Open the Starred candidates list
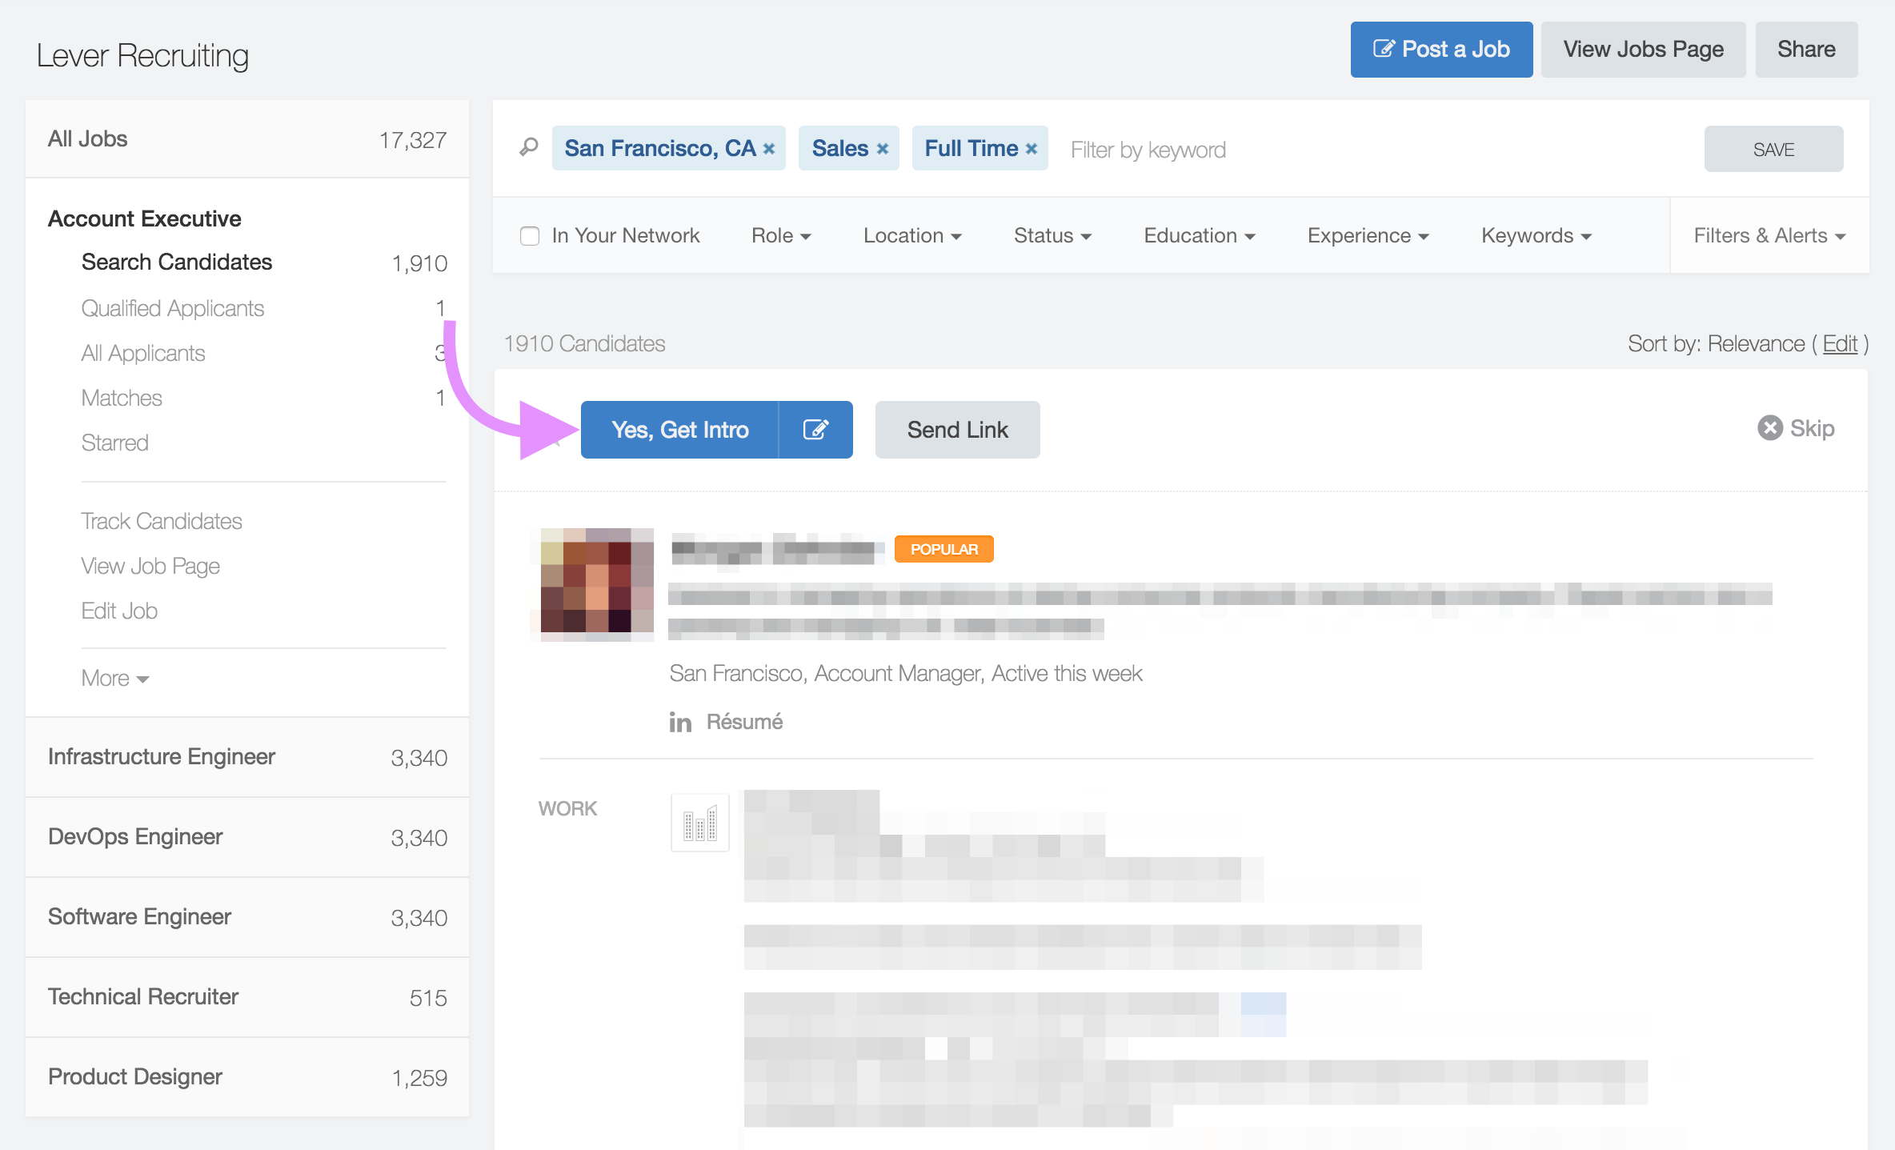The image size is (1895, 1150). [x=114, y=443]
